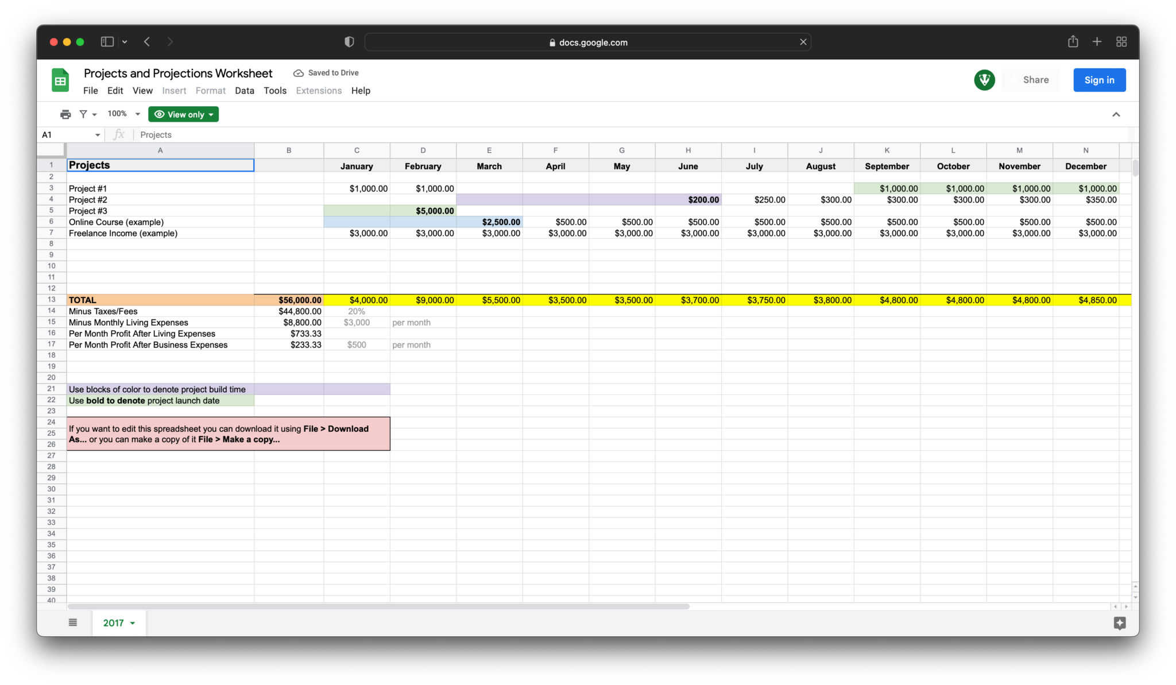Click the Sign in button
Viewport: 1176px width, 685px height.
(x=1099, y=80)
